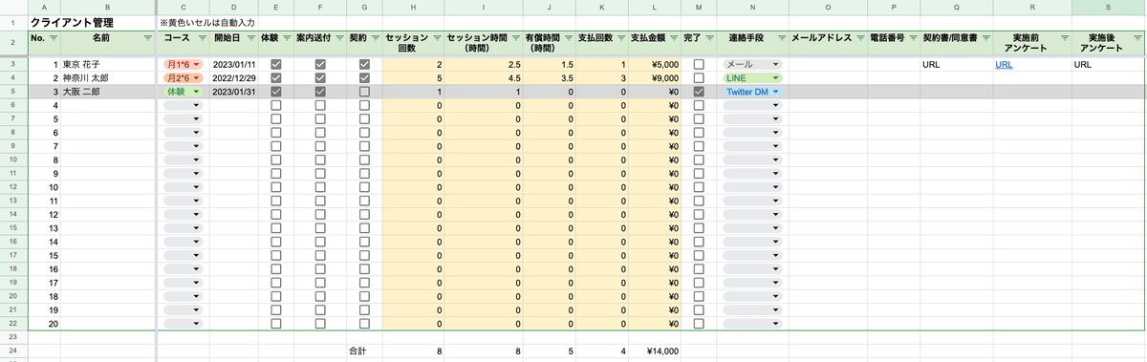Open the filter icon on 契約書/同意書 header
Image resolution: width=1147 pixels, height=362 pixels.
(986, 38)
